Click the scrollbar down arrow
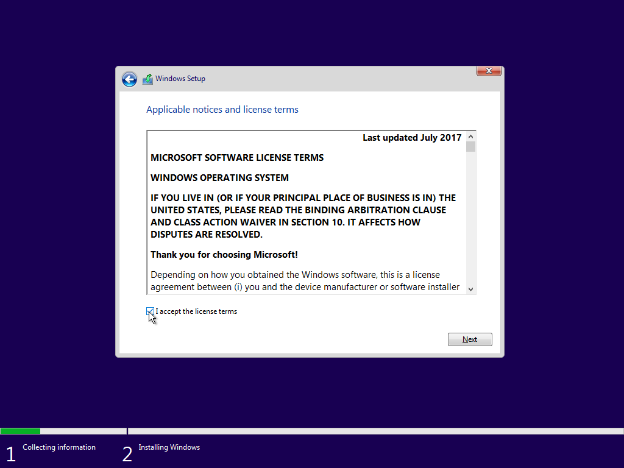This screenshot has width=624, height=468. (x=470, y=289)
